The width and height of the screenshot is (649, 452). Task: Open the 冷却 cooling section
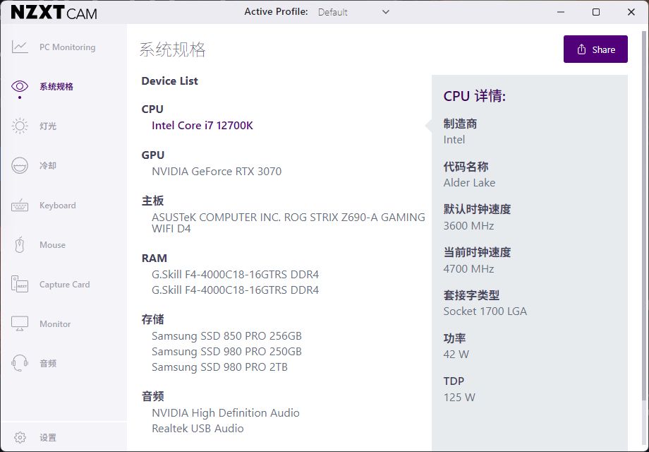pos(20,165)
